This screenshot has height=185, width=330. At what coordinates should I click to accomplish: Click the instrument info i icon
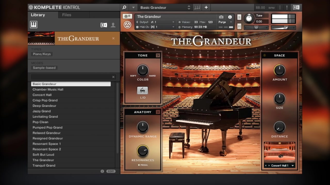click(230, 17)
